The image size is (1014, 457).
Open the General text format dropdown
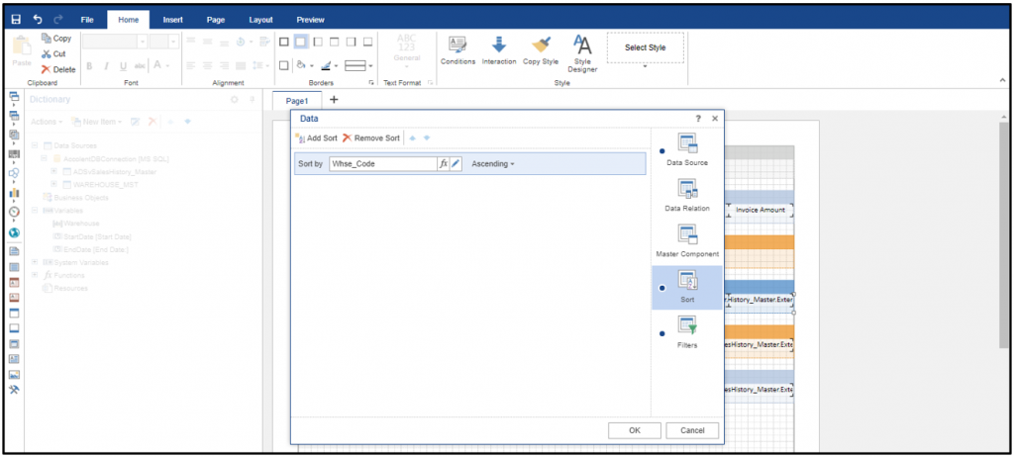point(407,50)
